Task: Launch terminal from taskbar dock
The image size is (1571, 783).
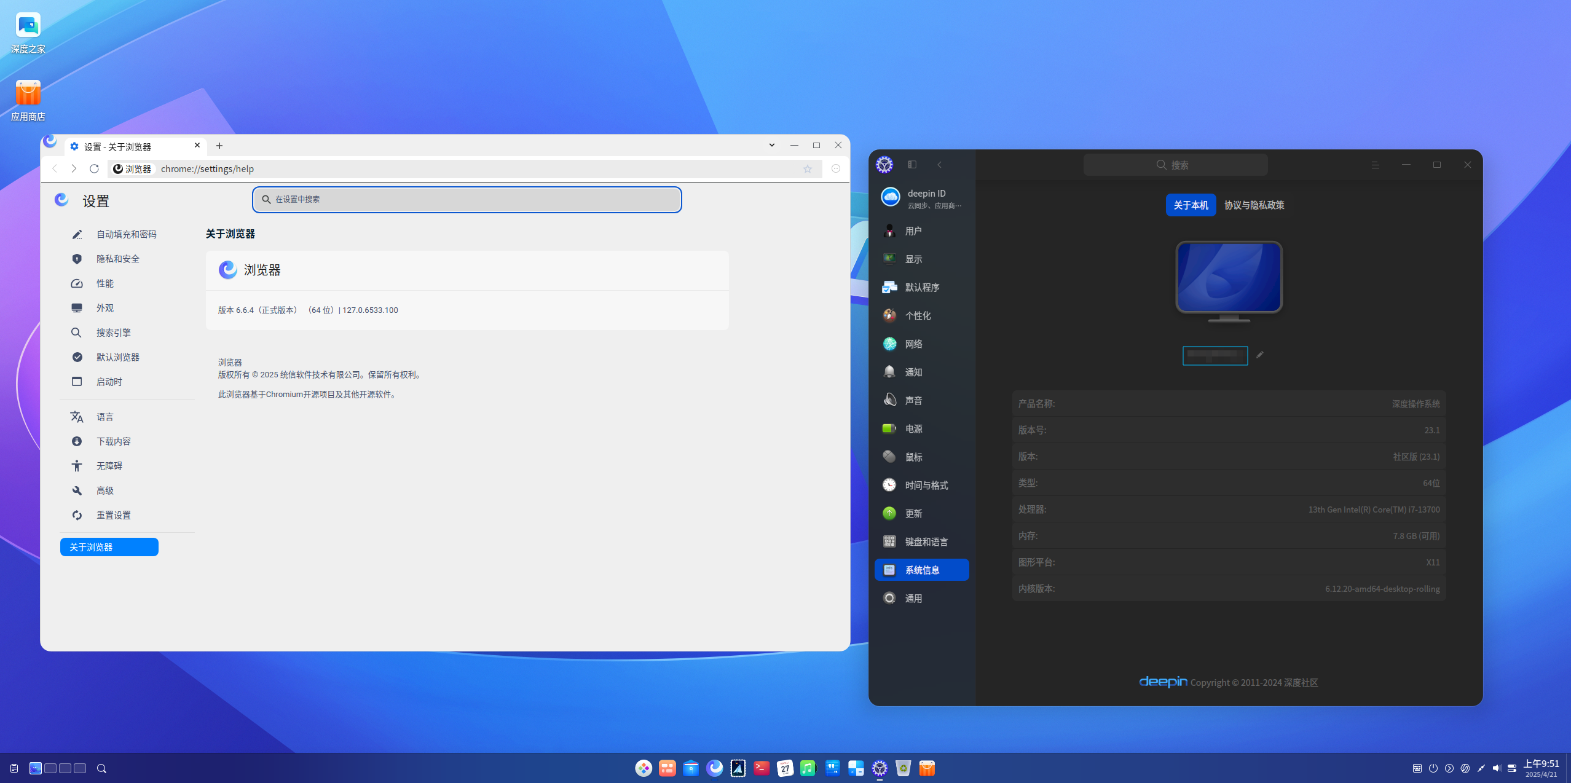Action: coord(762,768)
